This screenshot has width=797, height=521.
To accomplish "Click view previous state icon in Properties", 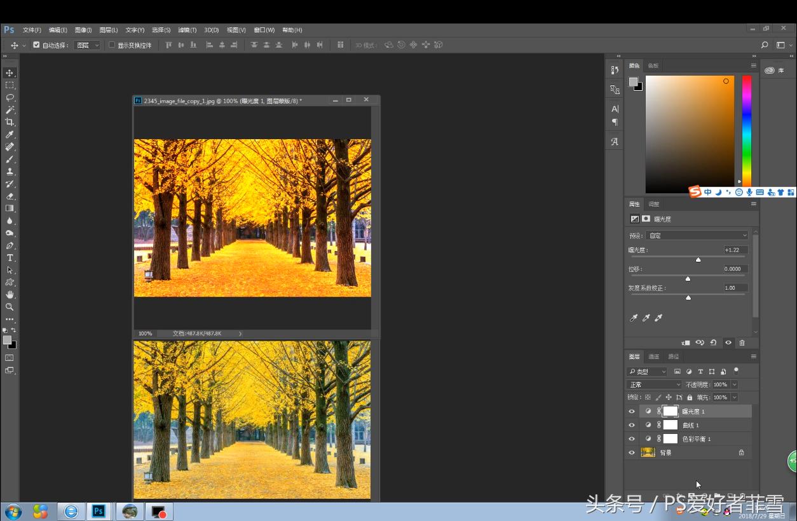I will tap(700, 342).
